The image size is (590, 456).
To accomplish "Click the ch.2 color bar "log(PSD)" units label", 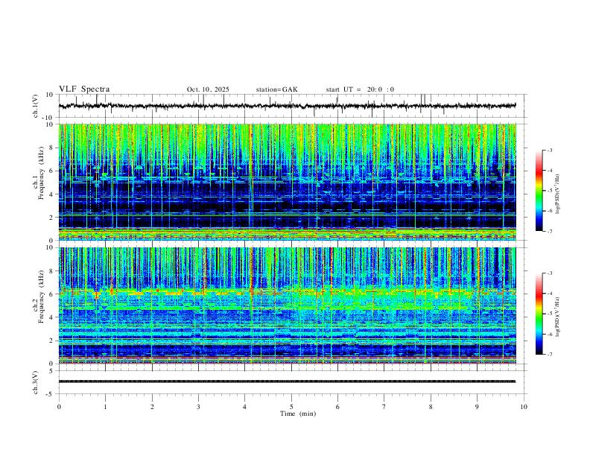I will click(x=559, y=317).
